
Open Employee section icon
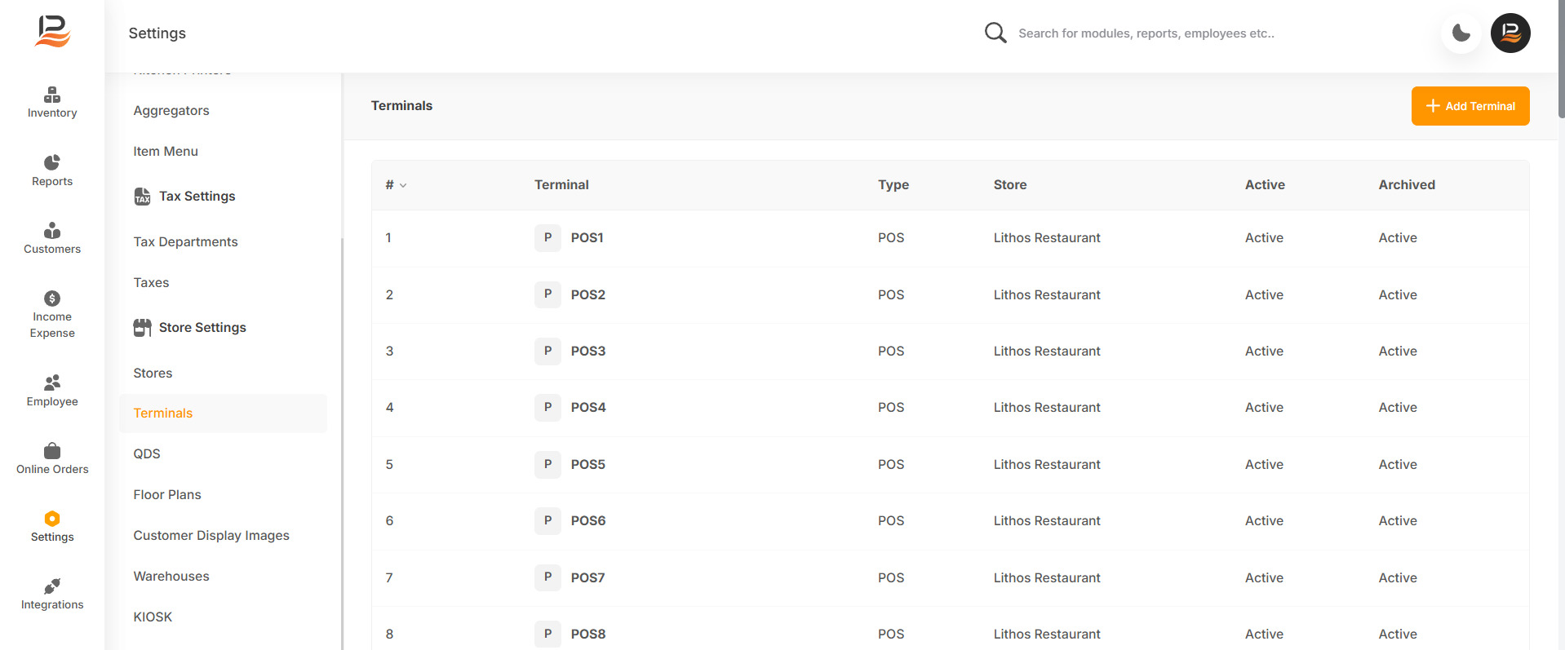pos(52,382)
